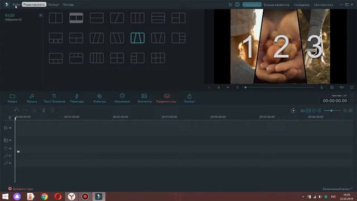
Task: Open the Файл menu
Action: (16, 4)
